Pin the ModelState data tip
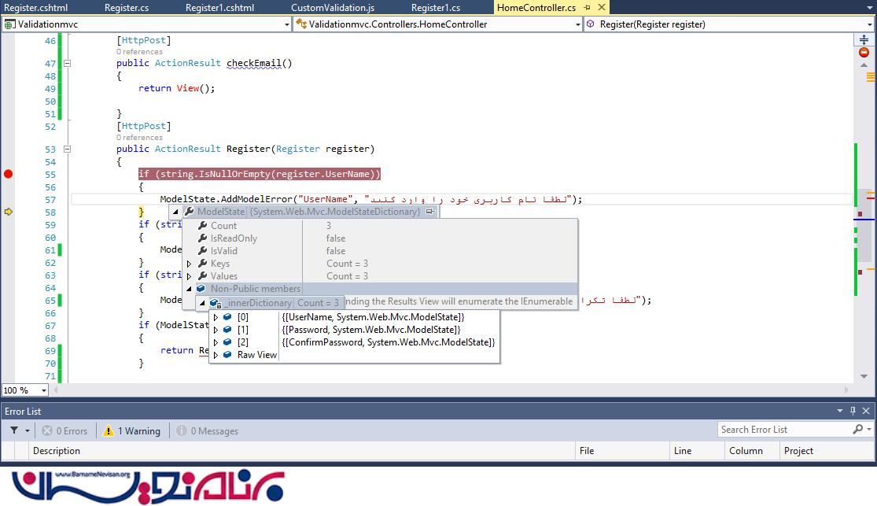This screenshot has width=877, height=506. 429,212
